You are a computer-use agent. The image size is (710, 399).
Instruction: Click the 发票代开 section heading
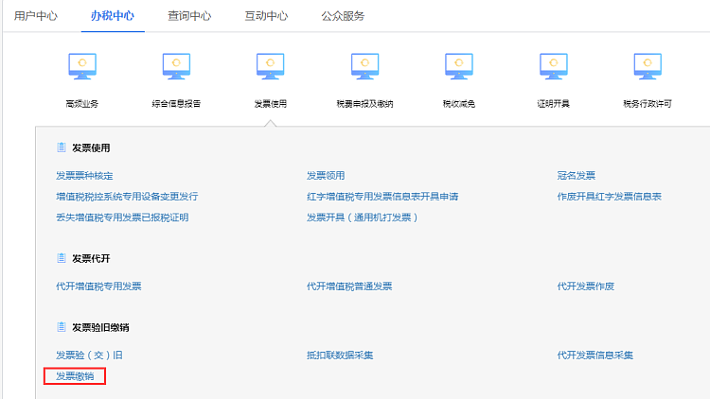click(91, 259)
